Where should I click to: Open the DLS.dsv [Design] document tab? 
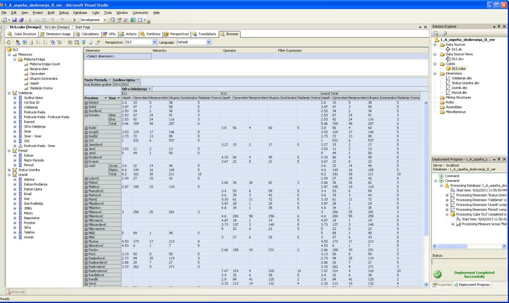(57, 27)
